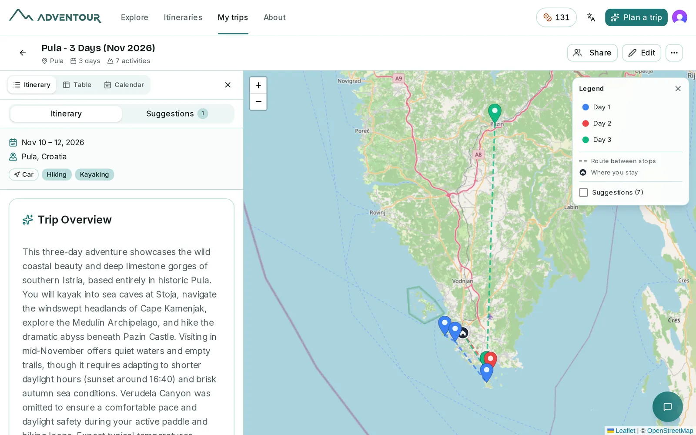696x435 pixels.
Task: Close the map Legend panel
Action: pyautogui.click(x=678, y=89)
